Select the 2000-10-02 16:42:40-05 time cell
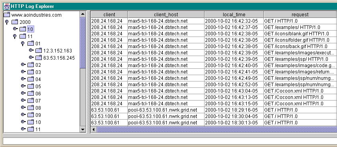The image size is (337, 147). point(234,66)
